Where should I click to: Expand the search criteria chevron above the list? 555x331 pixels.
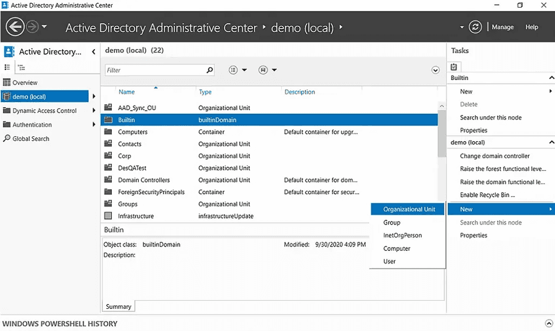click(x=435, y=70)
